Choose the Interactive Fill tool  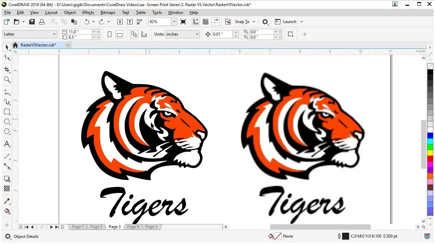point(7,211)
